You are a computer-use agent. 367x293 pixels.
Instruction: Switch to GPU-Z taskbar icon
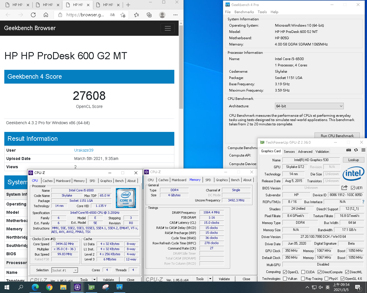91,287
